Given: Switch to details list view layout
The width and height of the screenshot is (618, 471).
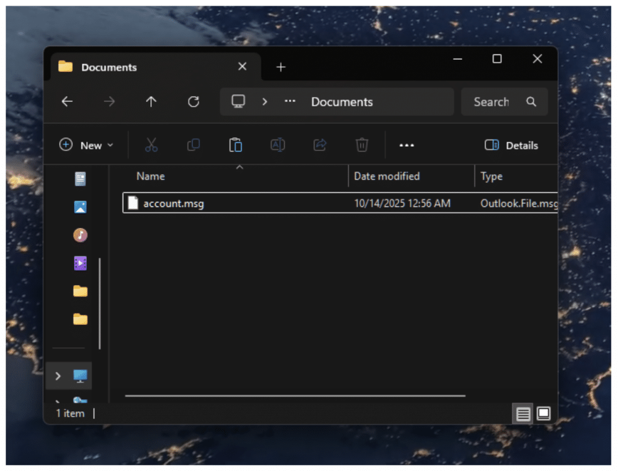Looking at the screenshot, I should (523, 414).
